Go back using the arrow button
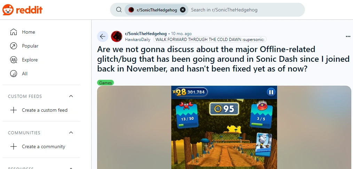Image resolution: width=353 pixels, height=169 pixels. tap(103, 36)
